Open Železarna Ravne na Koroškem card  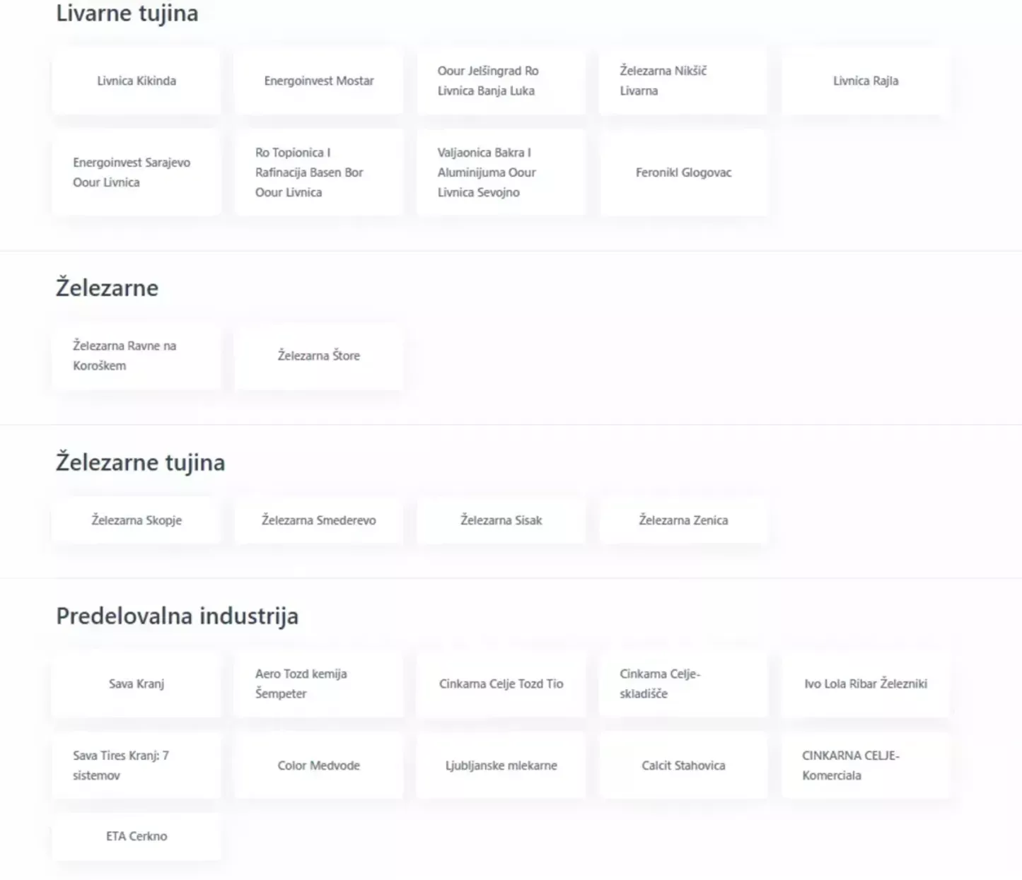coord(137,356)
